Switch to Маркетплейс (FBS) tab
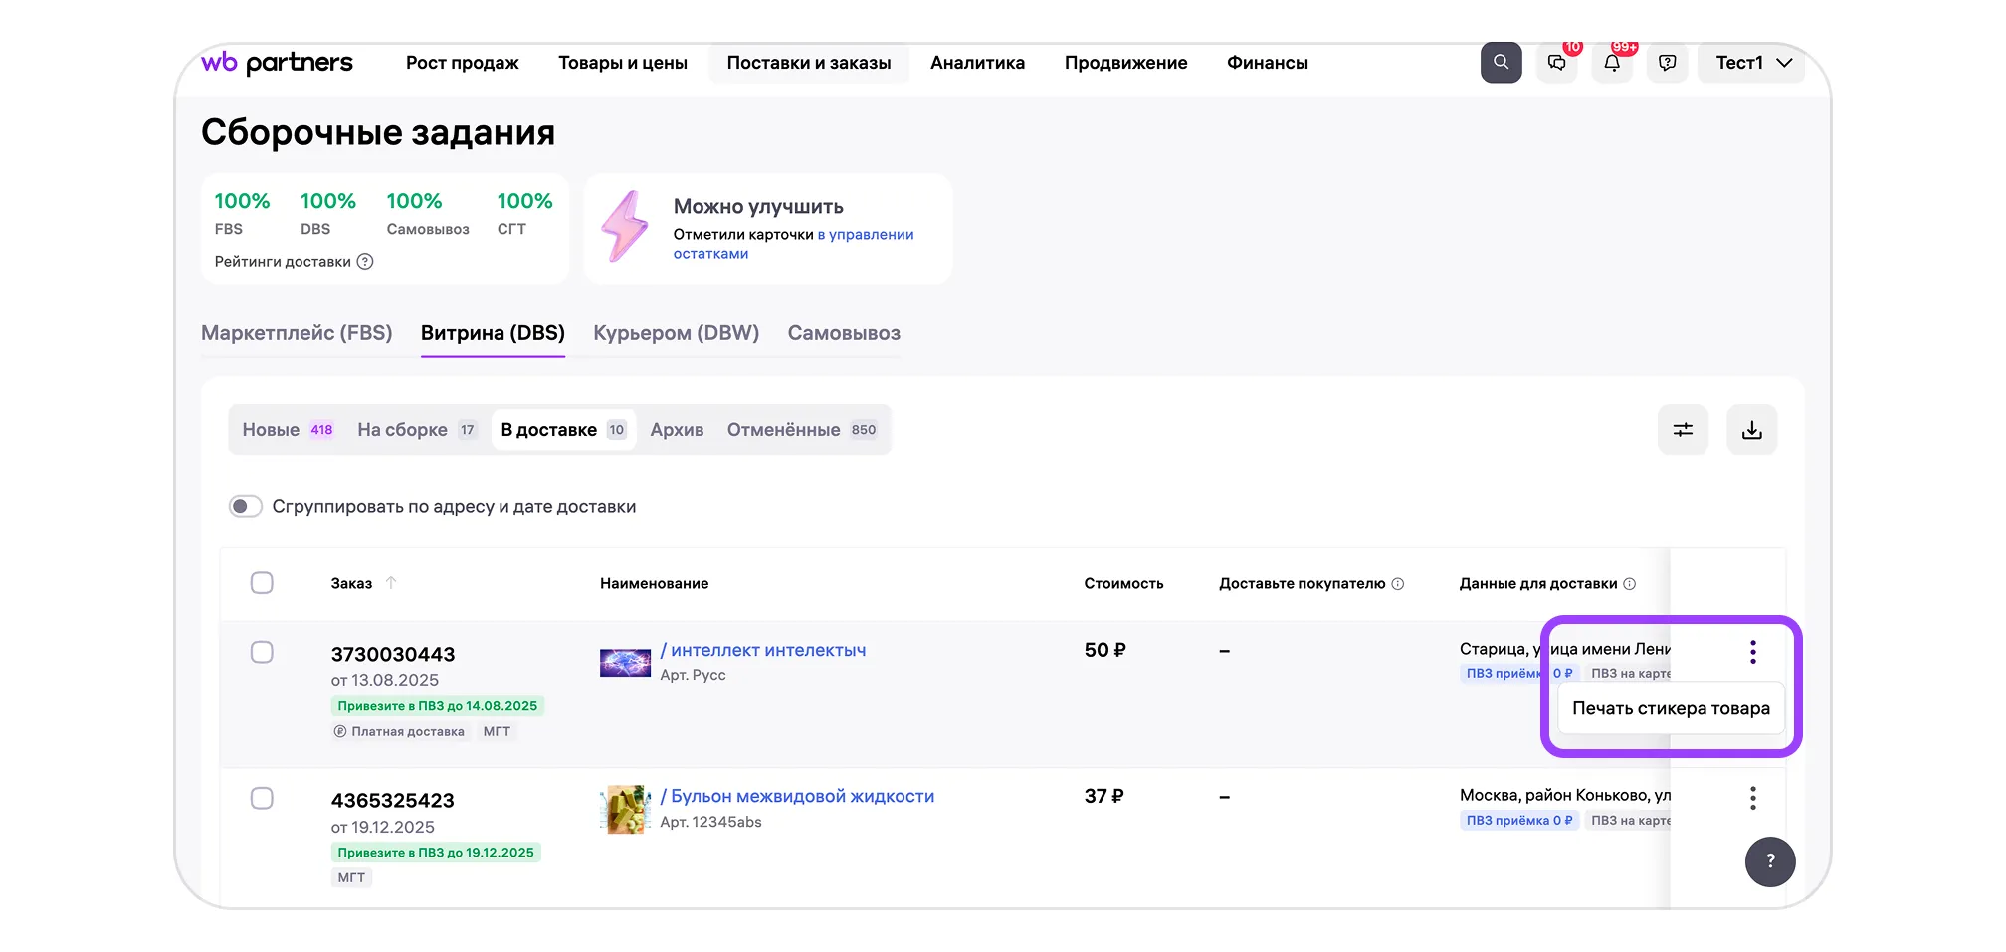Image resolution: width=2006 pixels, height=952 pixels. tap(297, 333)
